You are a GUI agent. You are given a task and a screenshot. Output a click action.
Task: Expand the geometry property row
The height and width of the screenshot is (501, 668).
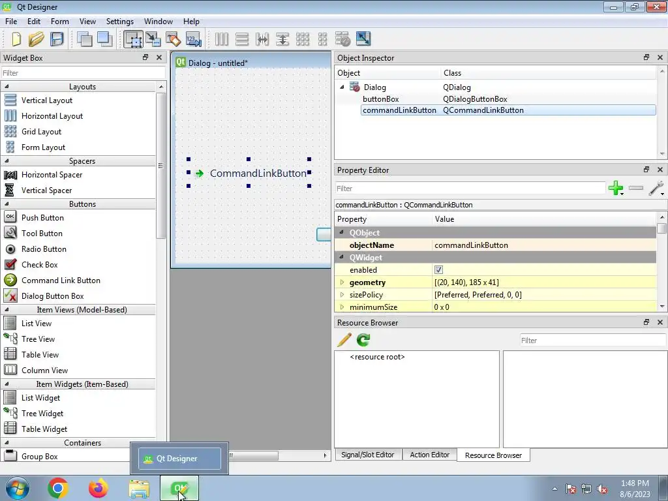coord(342,282)
